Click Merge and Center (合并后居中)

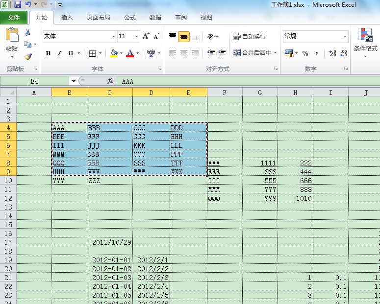point(253,53)
